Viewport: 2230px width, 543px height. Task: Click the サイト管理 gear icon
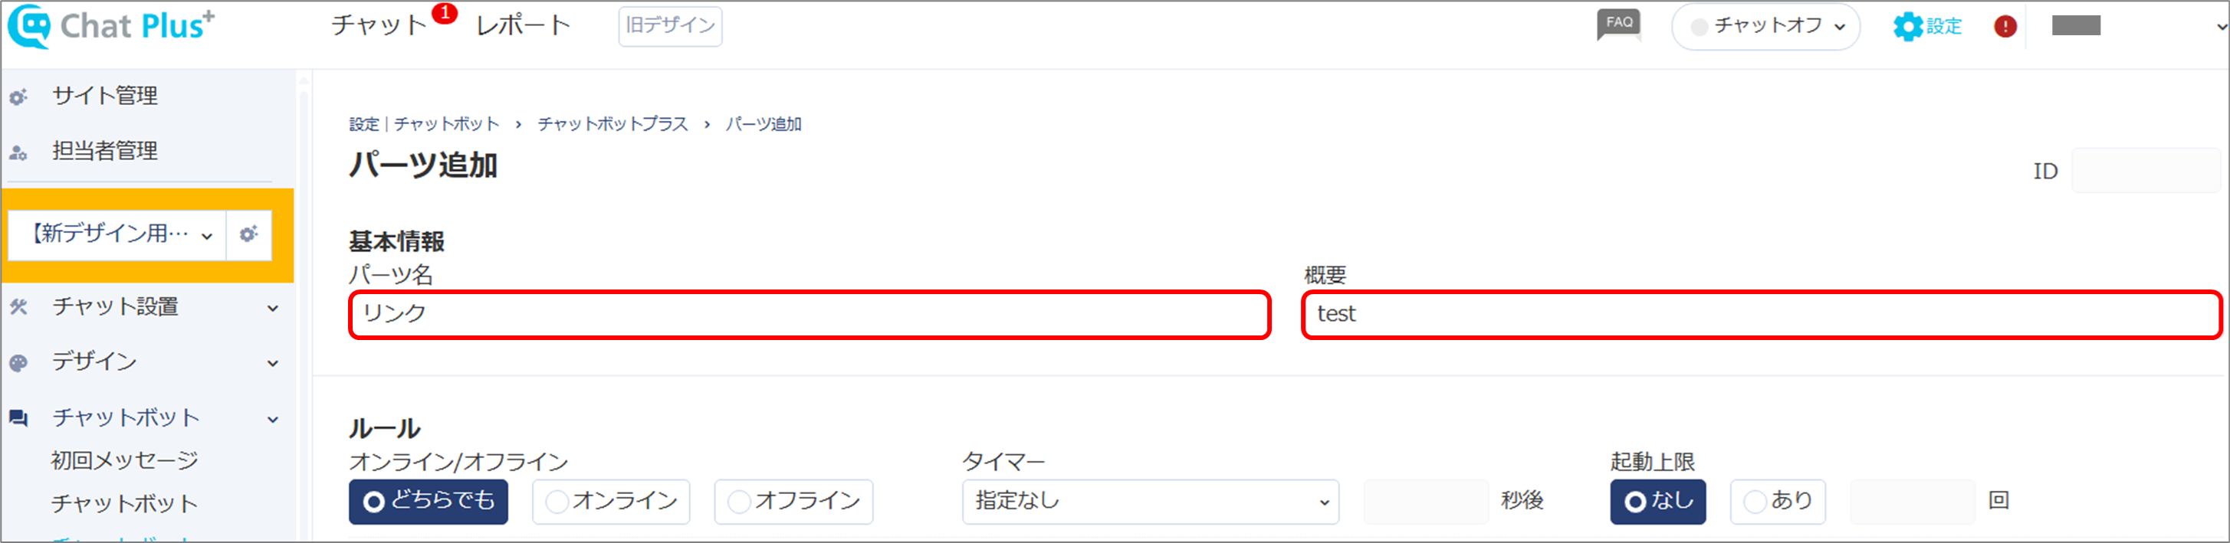coord(18,96)
